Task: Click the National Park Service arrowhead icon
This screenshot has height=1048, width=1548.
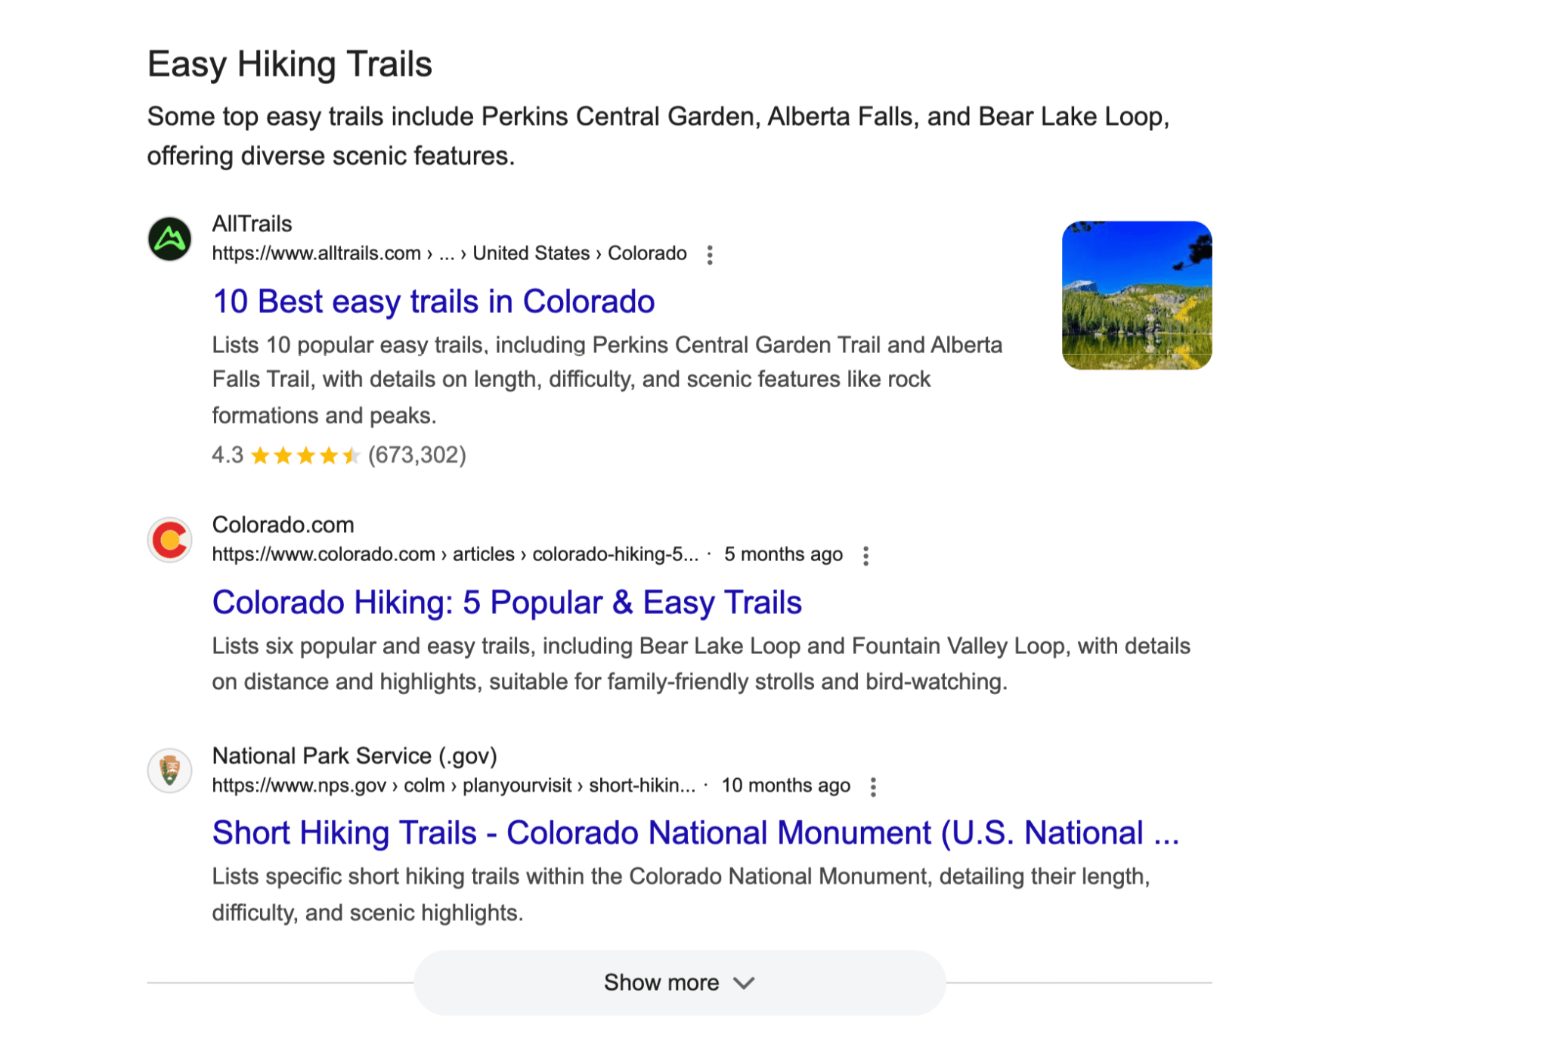Action: point(169,770)
